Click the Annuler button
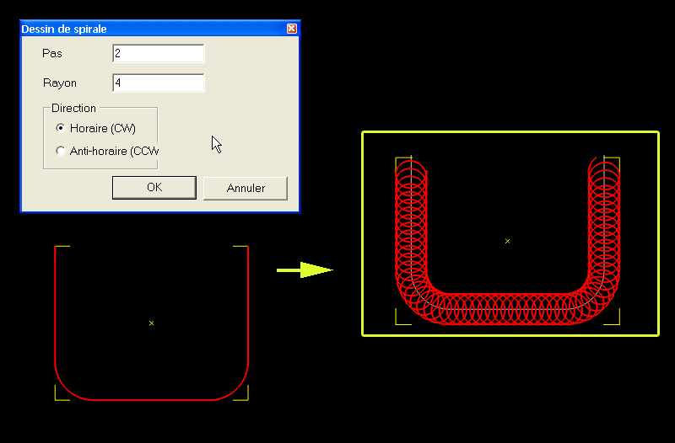Screen dimensions: 675x443 [246, 188]
